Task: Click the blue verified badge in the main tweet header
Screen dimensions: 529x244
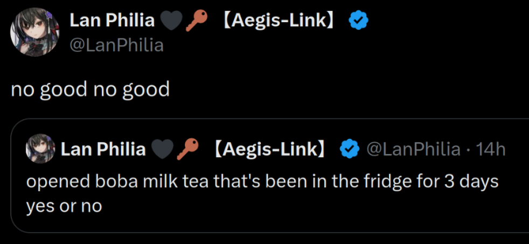Action: pyautogui.click(x=359, y=21)
